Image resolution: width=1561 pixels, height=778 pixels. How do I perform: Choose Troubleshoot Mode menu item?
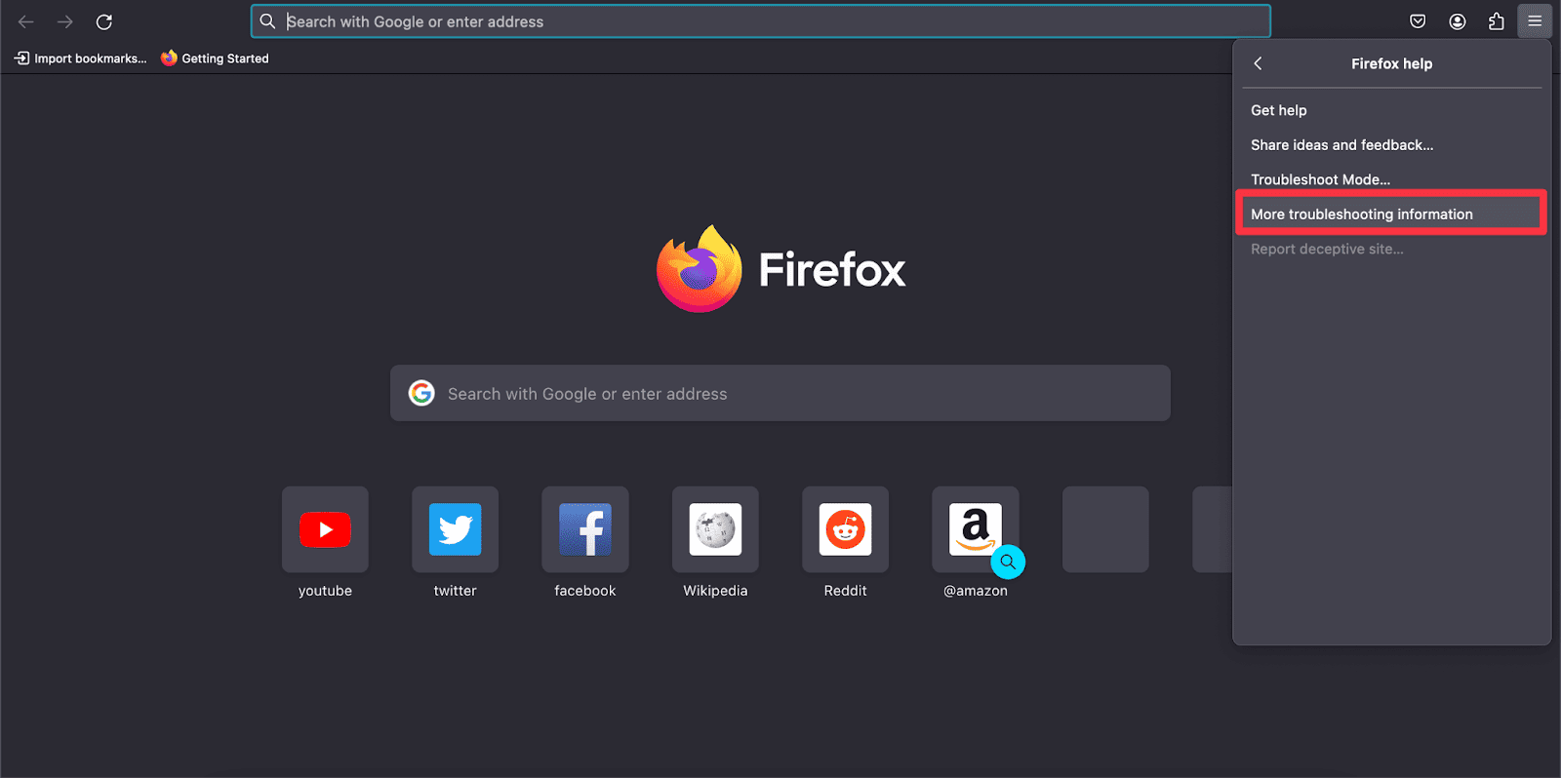tap(1392, 179)
